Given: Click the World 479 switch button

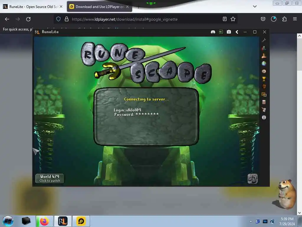Looking at the screenshot, I should point(50,179).
